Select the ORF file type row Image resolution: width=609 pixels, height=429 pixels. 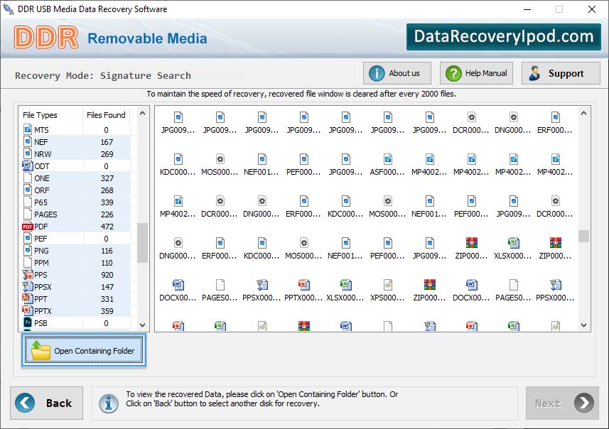click(76, 190)
